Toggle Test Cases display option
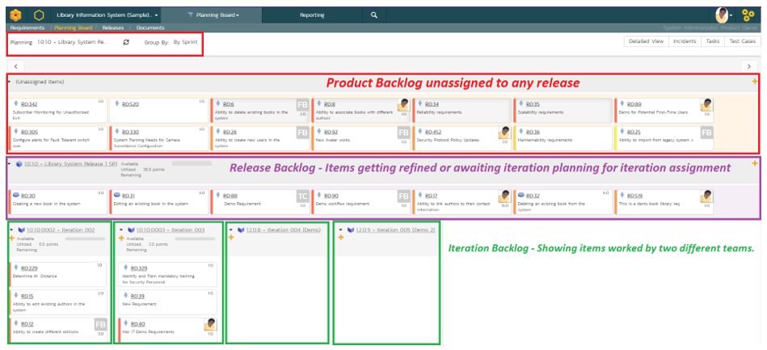The height and width of the screenshot is (350, 767). (x=741, y=41)
